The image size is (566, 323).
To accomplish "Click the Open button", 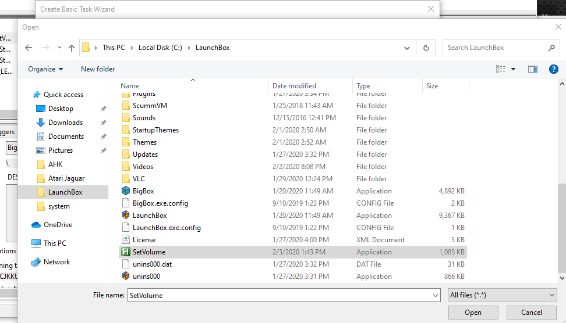I will pos(473,313).
